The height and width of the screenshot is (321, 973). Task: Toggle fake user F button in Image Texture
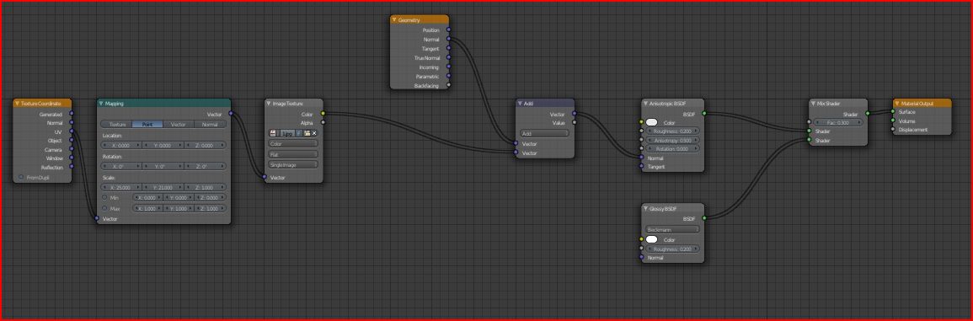[298, 133]
